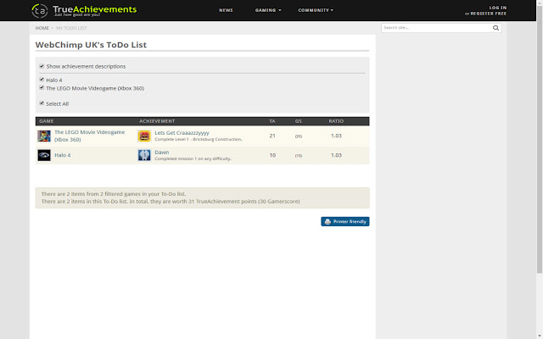Image resolution: width=543 pixels, height=339 pixels.
Task: Sort by the Ratio column header
Action: point(336,121)
